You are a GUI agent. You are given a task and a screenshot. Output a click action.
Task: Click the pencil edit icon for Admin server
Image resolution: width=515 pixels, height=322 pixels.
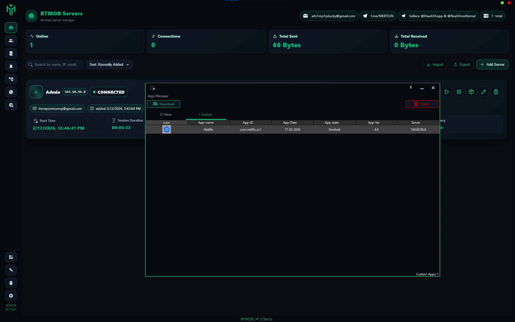pyautogui.click(x=484, y=92)
